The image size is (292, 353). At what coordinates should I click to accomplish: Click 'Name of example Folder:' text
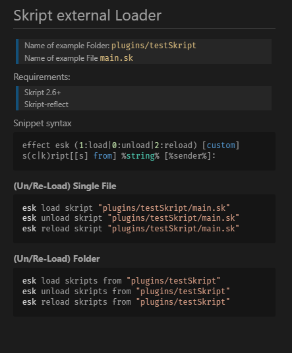(67, 46)
